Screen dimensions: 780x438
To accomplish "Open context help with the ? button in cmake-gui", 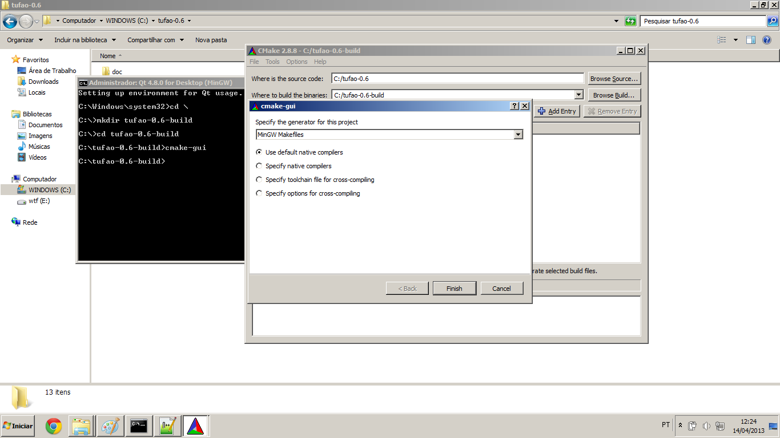I will pos(514,106).
